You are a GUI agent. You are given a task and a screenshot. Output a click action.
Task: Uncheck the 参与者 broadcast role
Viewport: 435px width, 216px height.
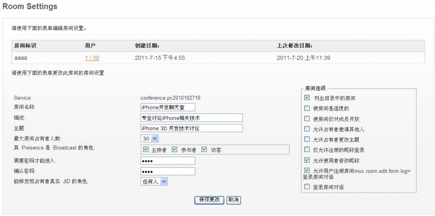(175, 150)
